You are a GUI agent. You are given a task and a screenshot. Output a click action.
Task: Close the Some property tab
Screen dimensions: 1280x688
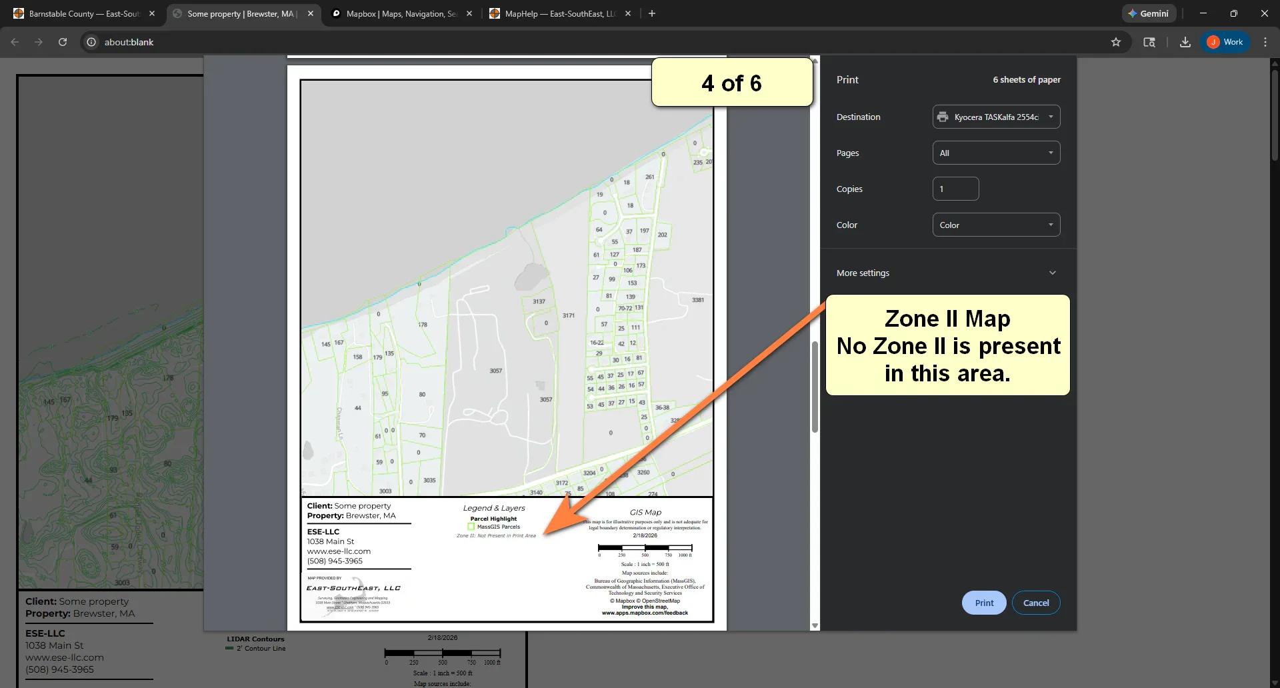[310, 13]
